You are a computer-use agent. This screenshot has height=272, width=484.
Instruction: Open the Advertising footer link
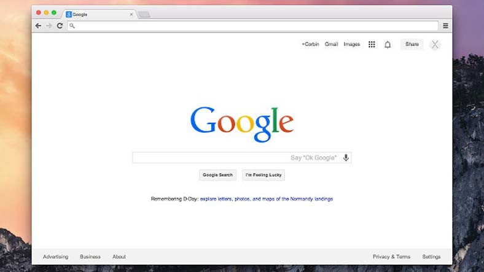55,257
